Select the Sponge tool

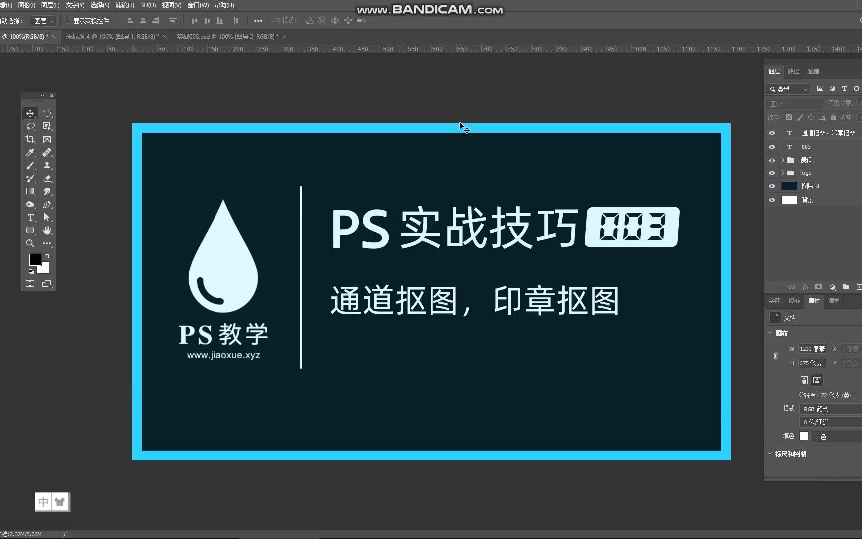(x=30, y=204)
